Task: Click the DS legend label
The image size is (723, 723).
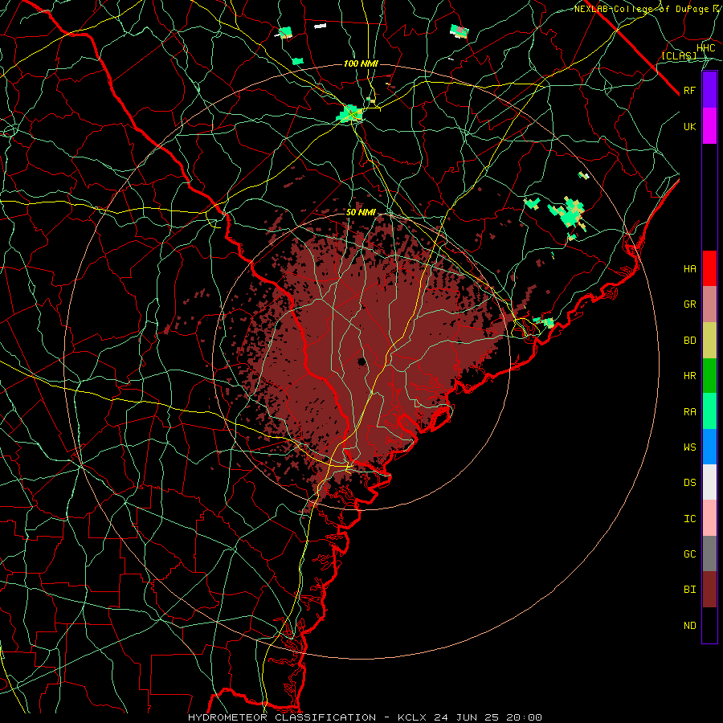Action: pyautogui.click(x=690, y=483)
